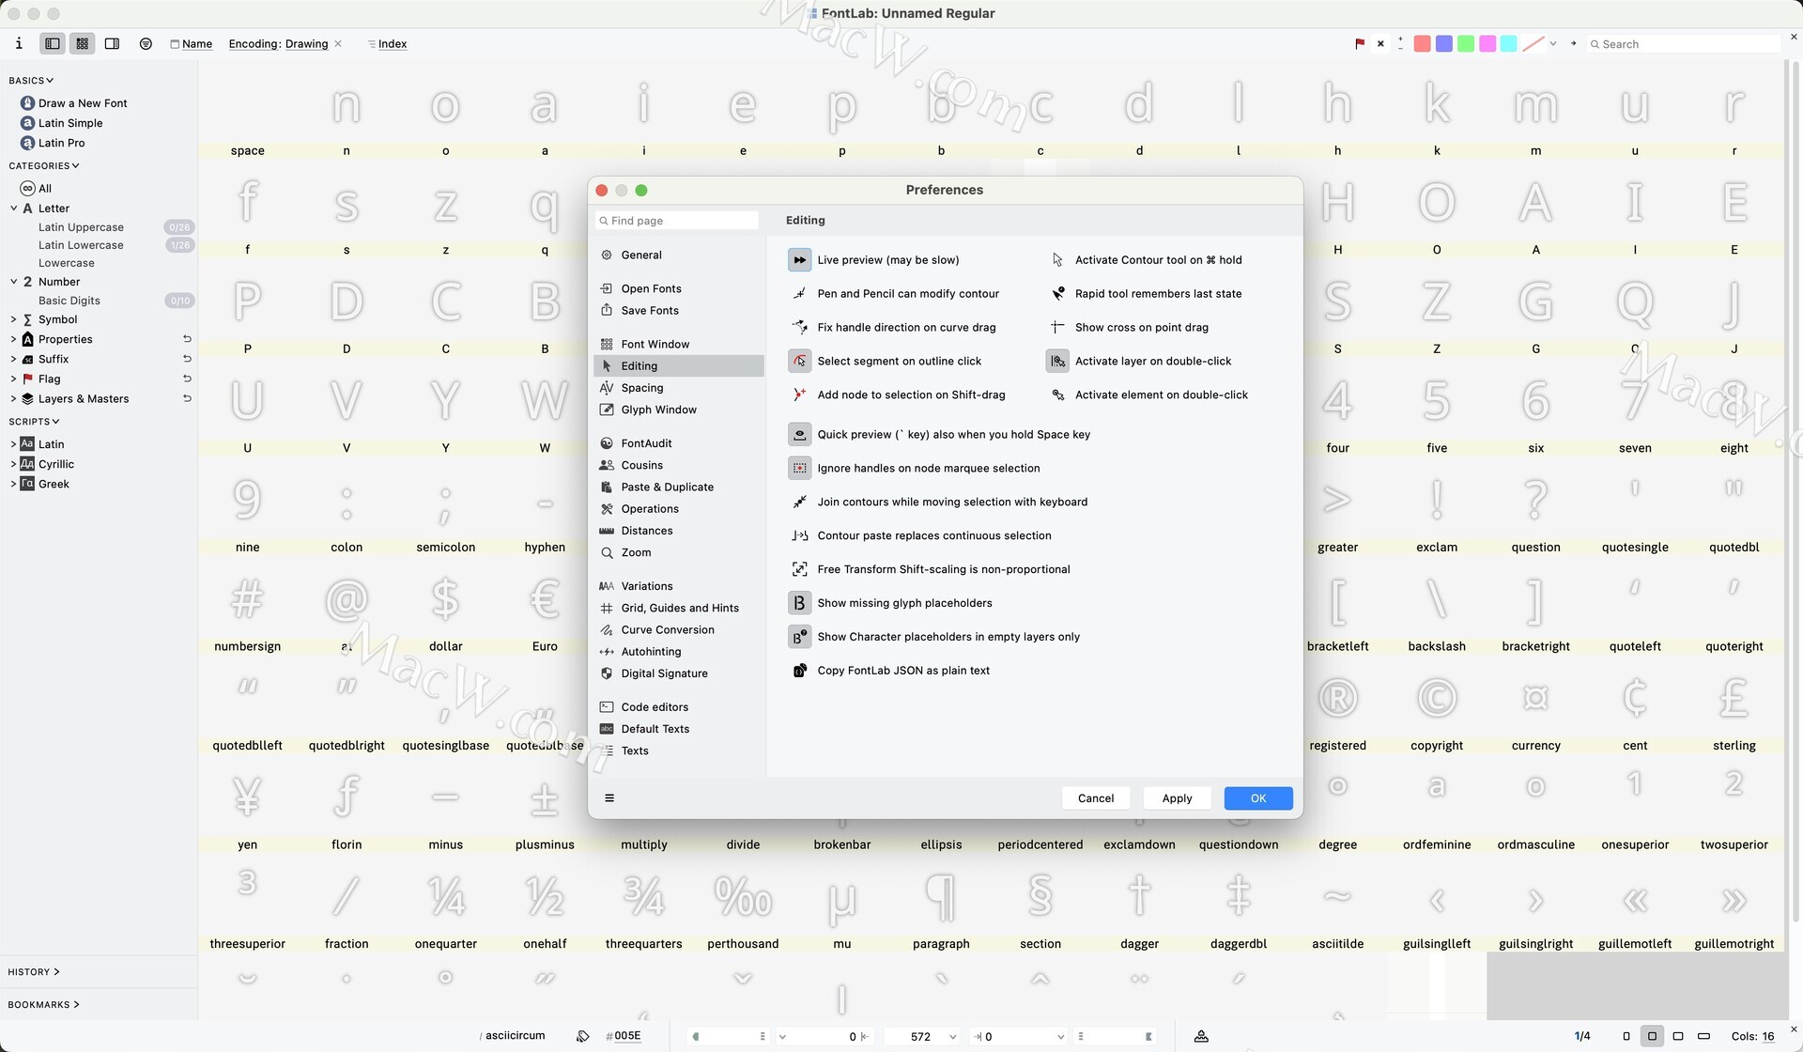Click Contour paste replaces selection icon
Screen dimensions: 1803x1052
[x=799, y=536]
